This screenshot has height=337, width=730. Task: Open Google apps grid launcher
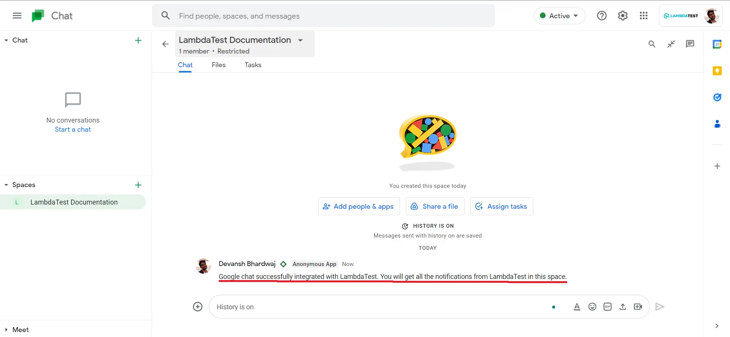[x=643, y=16]
